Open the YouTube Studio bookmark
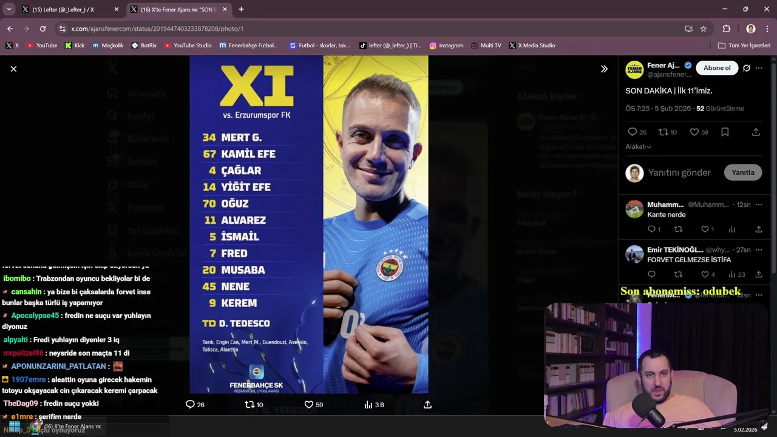This screenshot has height=437, width=777. click(x=188, y=46)
